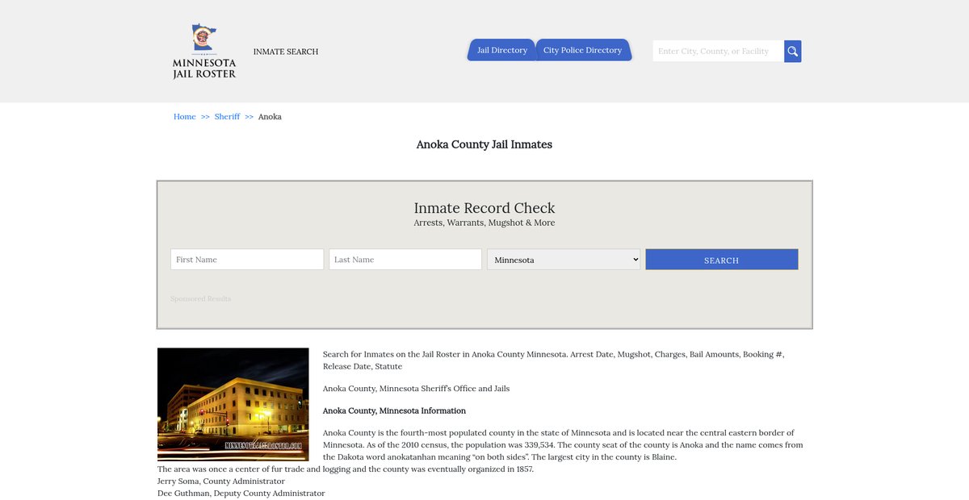969x500 pixels.
Task: Switch to the Jail Directory tab
Action: click(x=501, y=50)
